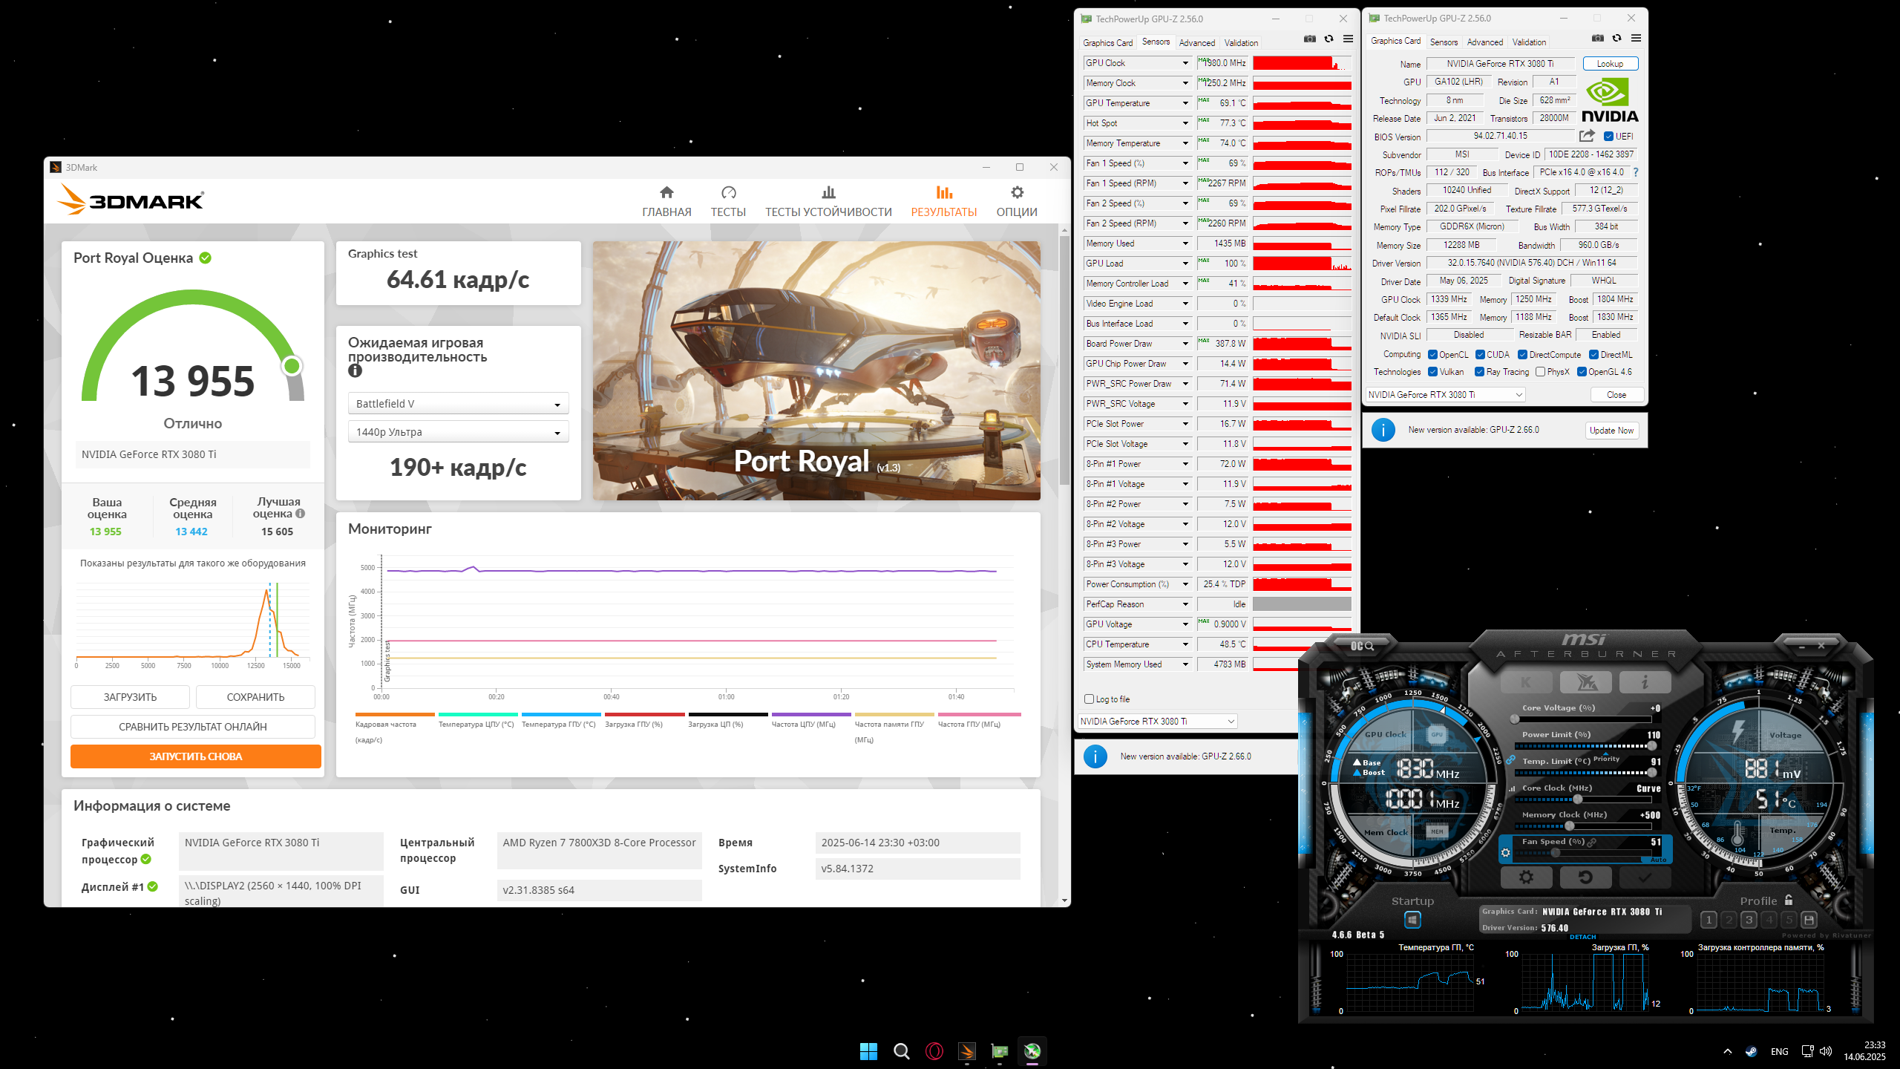This screenshot has width=1900, height=1069.
Task: Open Afterburner settings gear button
Action: coord(1525,877)
